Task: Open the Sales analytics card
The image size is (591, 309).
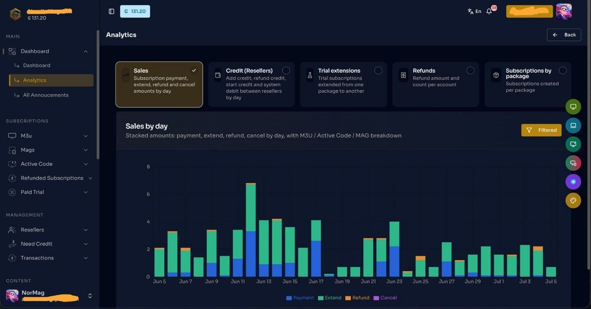Action: (159, 84)
